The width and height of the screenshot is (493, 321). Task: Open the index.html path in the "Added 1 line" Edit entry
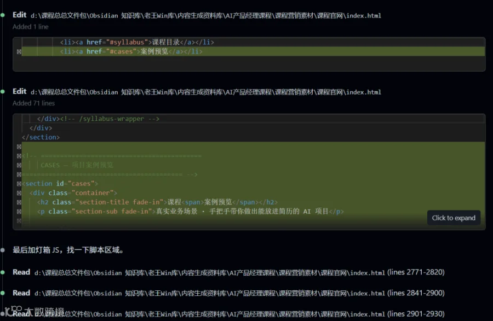pyautogui.click(x=205, y=15)
